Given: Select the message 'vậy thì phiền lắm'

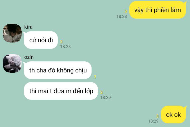Looking at the screenshot, I should click(x=158, y=10).
